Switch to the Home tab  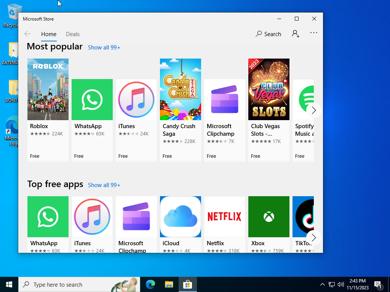tap(49, 34)
